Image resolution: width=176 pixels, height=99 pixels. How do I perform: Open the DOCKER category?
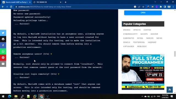[x=154, y=34]
